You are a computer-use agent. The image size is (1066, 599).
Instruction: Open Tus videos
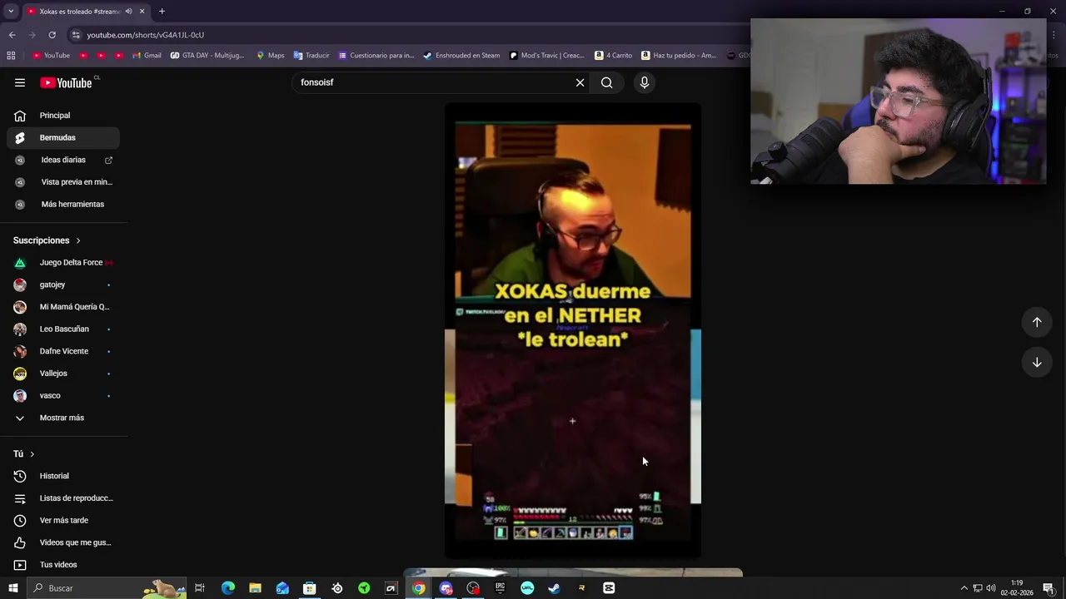point(63,565)
